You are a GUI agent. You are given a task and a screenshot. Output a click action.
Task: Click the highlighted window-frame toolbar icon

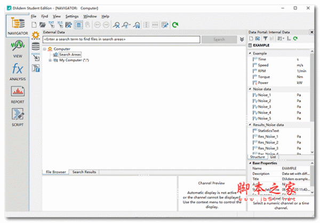78,25
